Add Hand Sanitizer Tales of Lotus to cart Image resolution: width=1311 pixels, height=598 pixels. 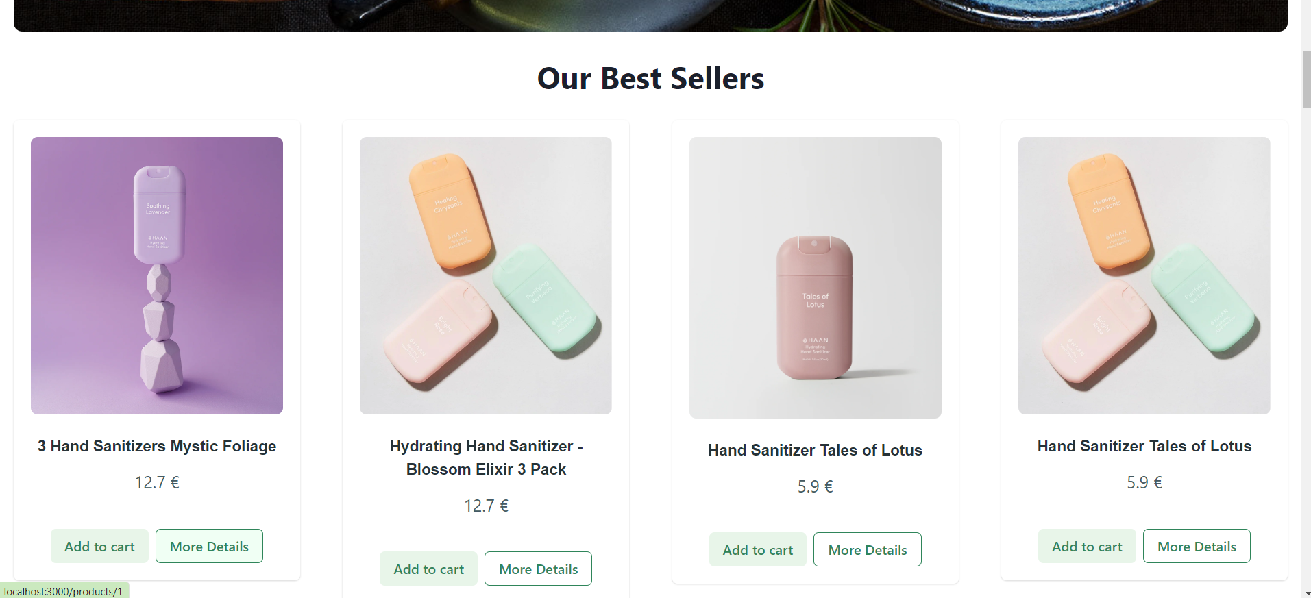(757, 549)
